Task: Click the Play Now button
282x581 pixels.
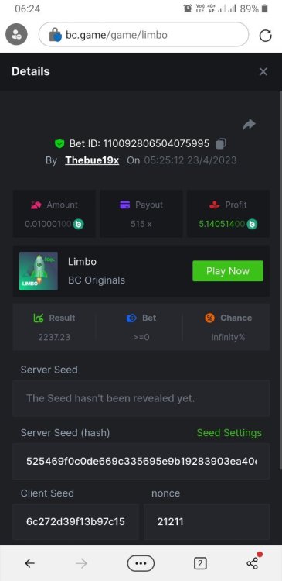Action: click(228, 271)
